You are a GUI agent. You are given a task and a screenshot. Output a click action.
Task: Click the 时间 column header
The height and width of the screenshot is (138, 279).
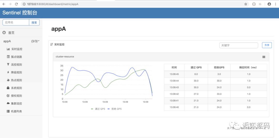tap(174, 67)
